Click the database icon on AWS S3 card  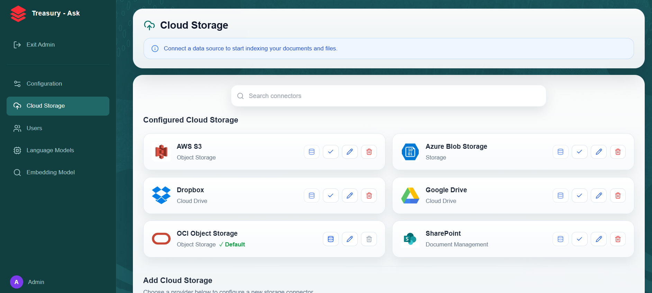311,152
